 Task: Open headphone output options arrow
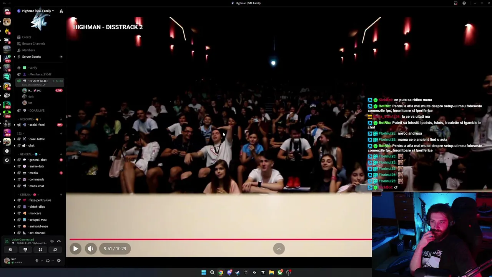[x=53, y=260]
